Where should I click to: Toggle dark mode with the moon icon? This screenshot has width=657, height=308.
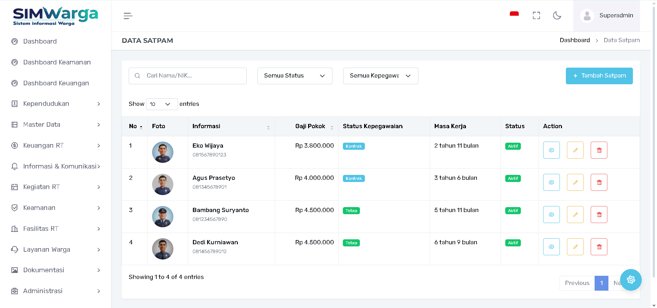557,16
